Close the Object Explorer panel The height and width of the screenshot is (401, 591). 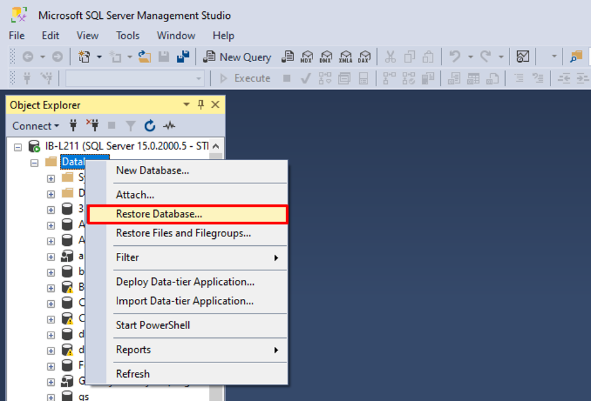pyautogui.click(x=215, y=105)
